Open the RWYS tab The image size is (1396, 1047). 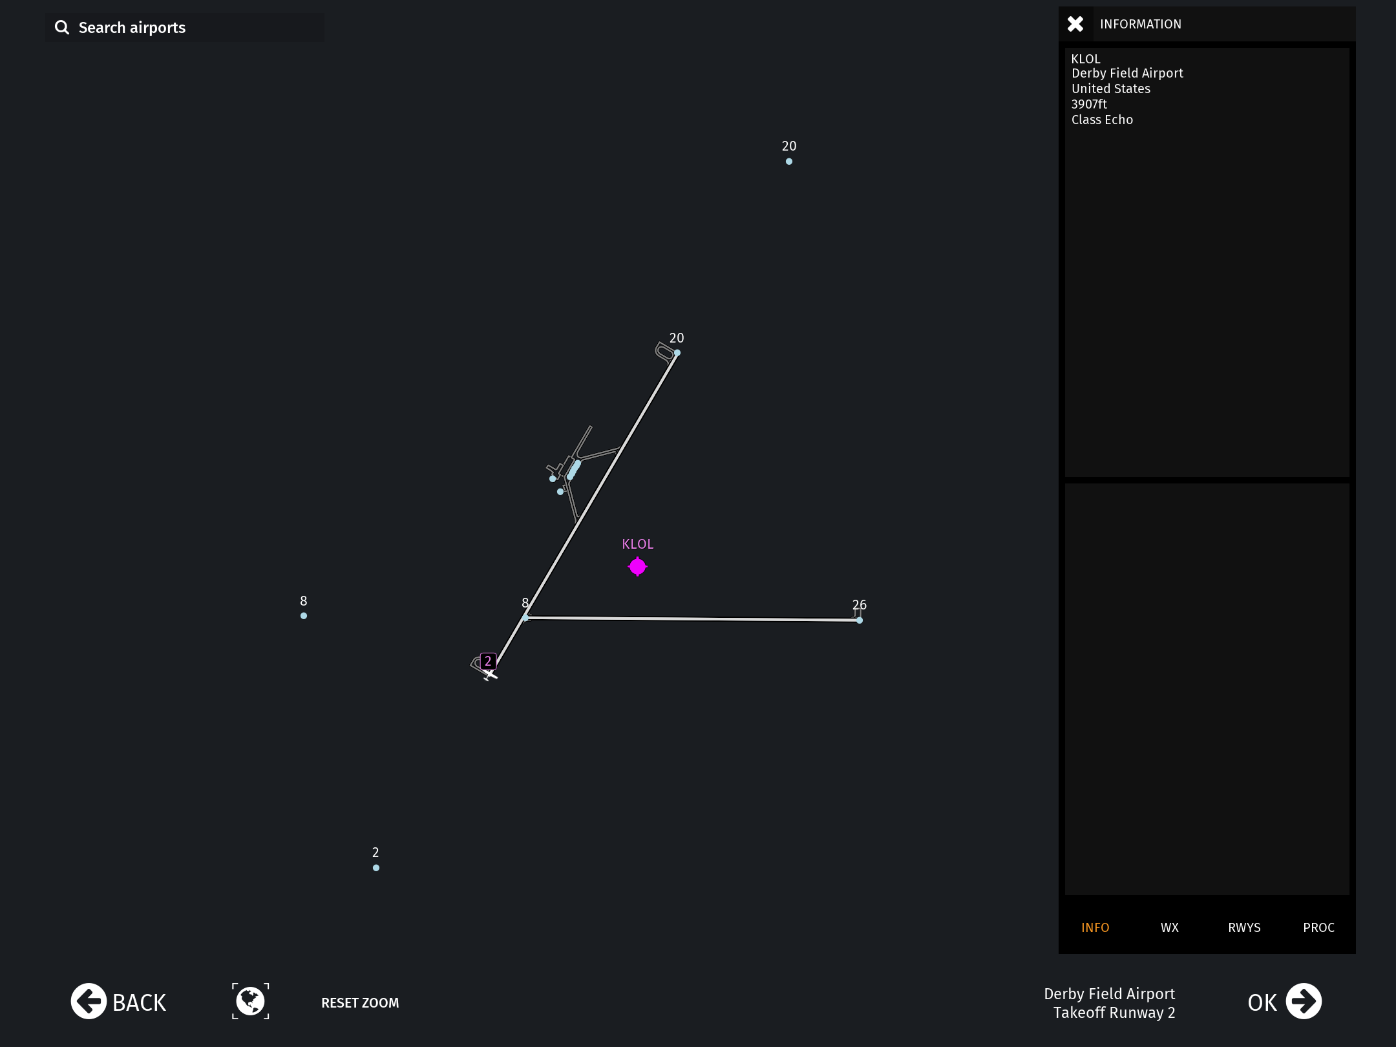[1244, 927]
